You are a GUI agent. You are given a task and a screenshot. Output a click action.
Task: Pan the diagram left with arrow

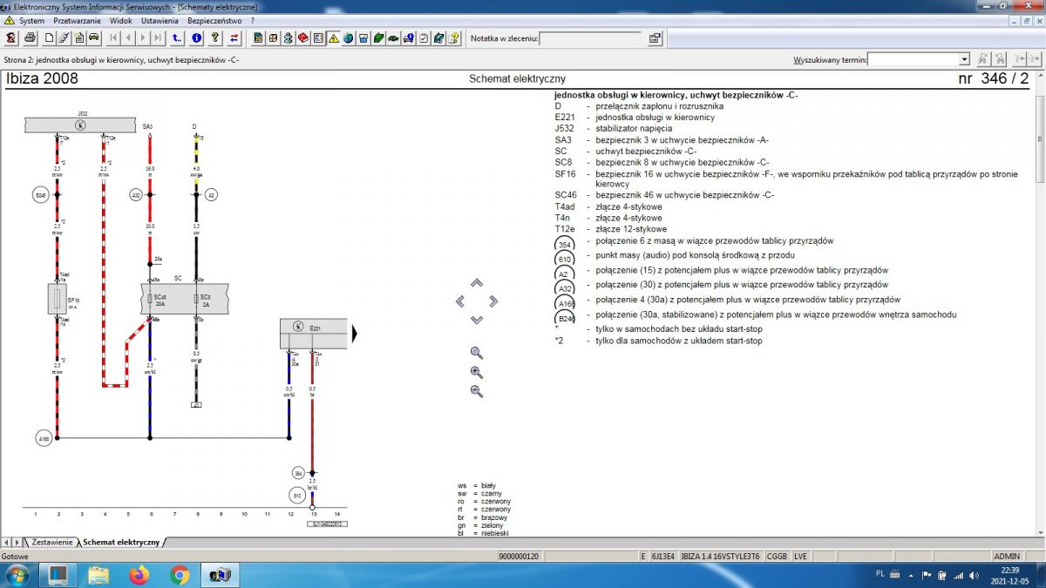point(460,301)
